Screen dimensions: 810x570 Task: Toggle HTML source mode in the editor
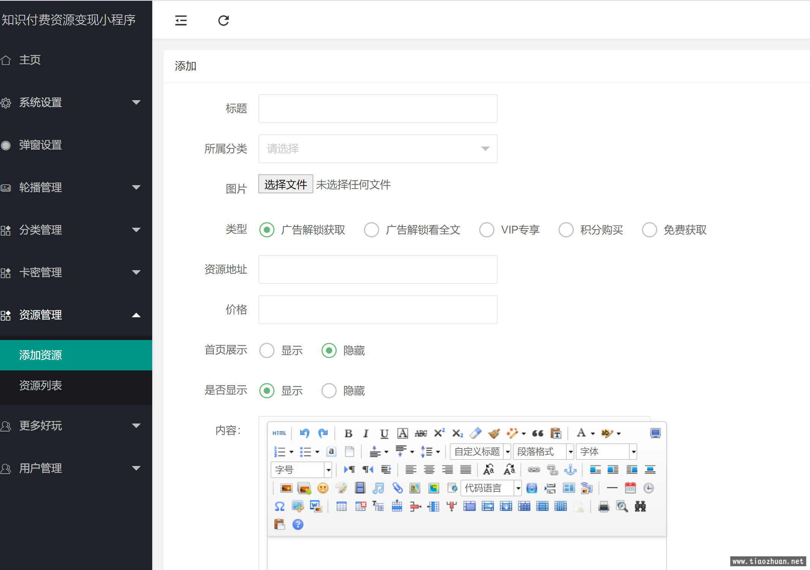pyautogui.click(x=279, y=433)
